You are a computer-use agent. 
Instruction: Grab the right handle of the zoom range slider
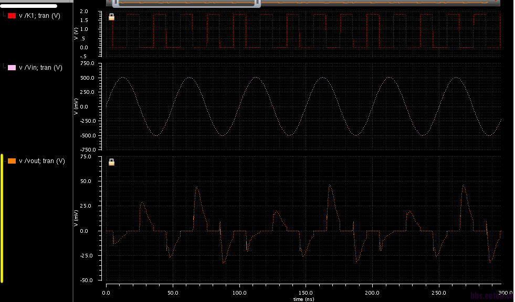pos(257,2)
